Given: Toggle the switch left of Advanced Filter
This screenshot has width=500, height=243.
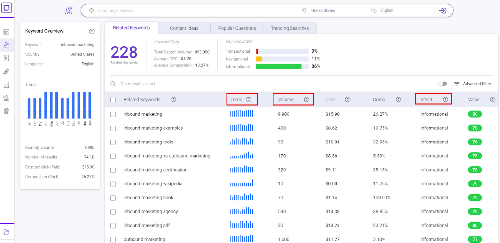Looking at the screenshot, I should pos(442,84).
